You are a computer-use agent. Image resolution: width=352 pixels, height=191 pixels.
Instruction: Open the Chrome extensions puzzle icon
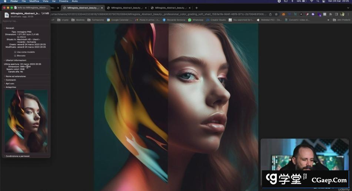tap(331, 14)
